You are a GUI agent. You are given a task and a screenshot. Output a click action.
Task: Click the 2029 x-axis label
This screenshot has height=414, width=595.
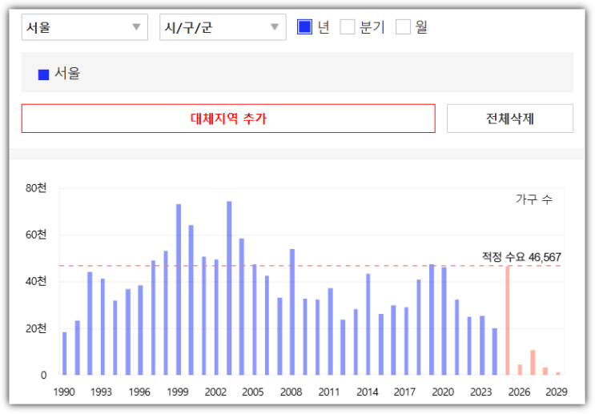[557, 392]
